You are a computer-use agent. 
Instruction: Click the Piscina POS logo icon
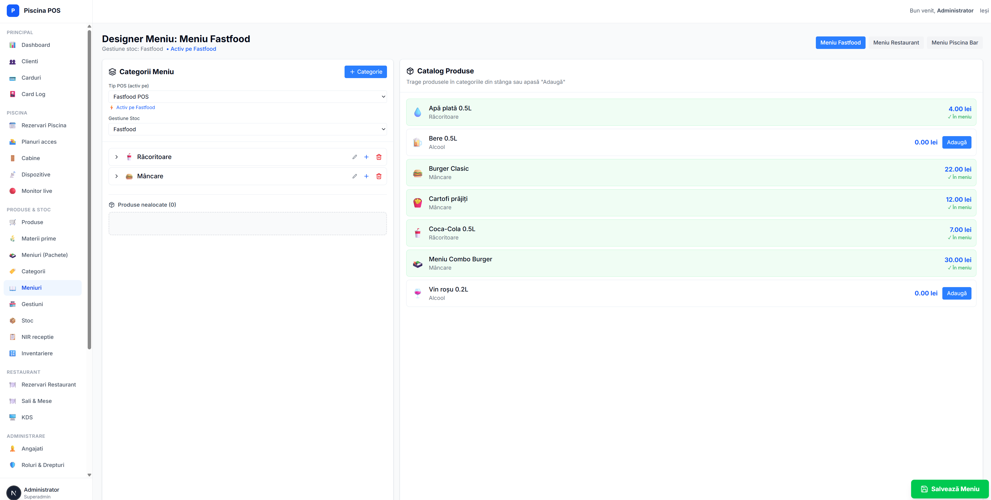[13, 10]
